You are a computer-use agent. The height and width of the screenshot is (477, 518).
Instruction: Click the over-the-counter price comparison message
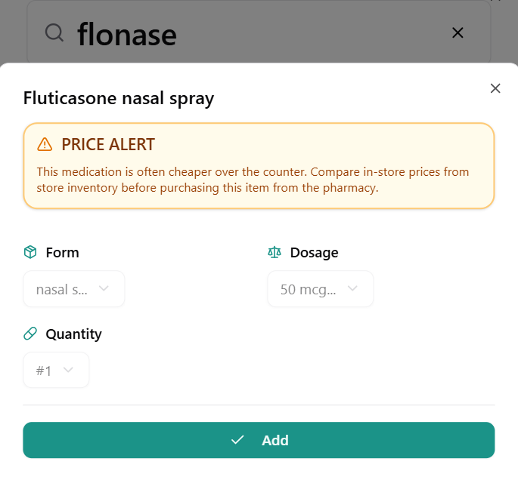click(253, 180)
